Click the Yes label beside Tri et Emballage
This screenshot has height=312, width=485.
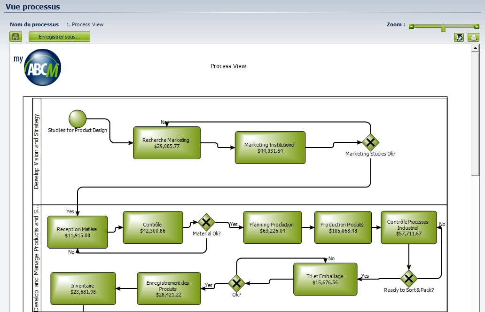[365, 276]
